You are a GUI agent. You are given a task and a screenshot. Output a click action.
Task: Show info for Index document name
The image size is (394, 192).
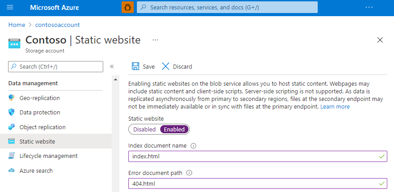pos(193,146)
